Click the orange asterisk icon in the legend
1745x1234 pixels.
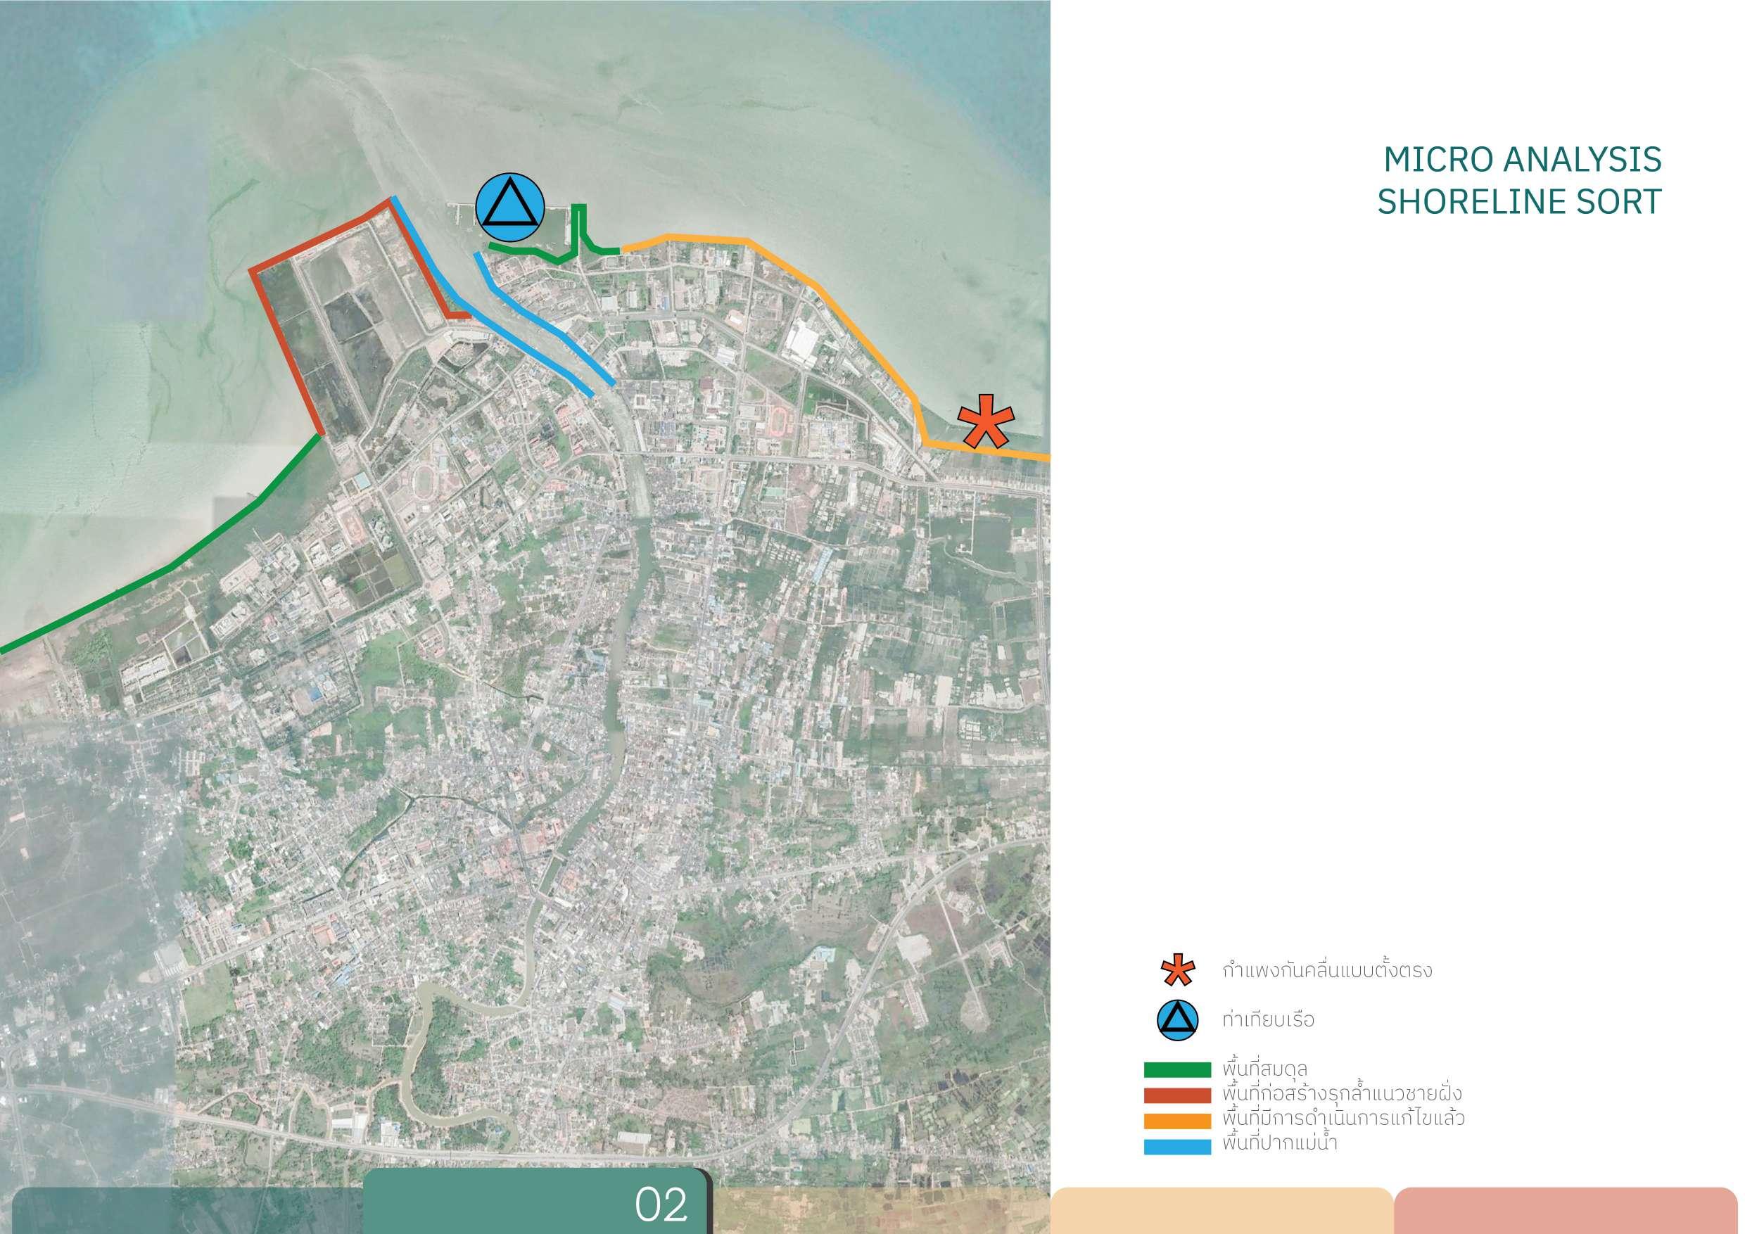point(1177,971)
